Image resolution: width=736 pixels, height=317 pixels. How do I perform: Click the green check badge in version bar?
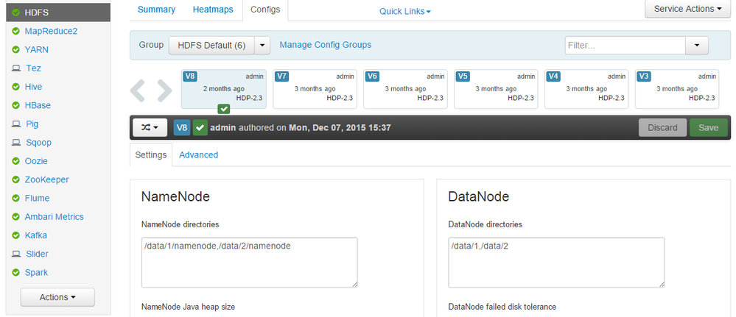point(200,127)
